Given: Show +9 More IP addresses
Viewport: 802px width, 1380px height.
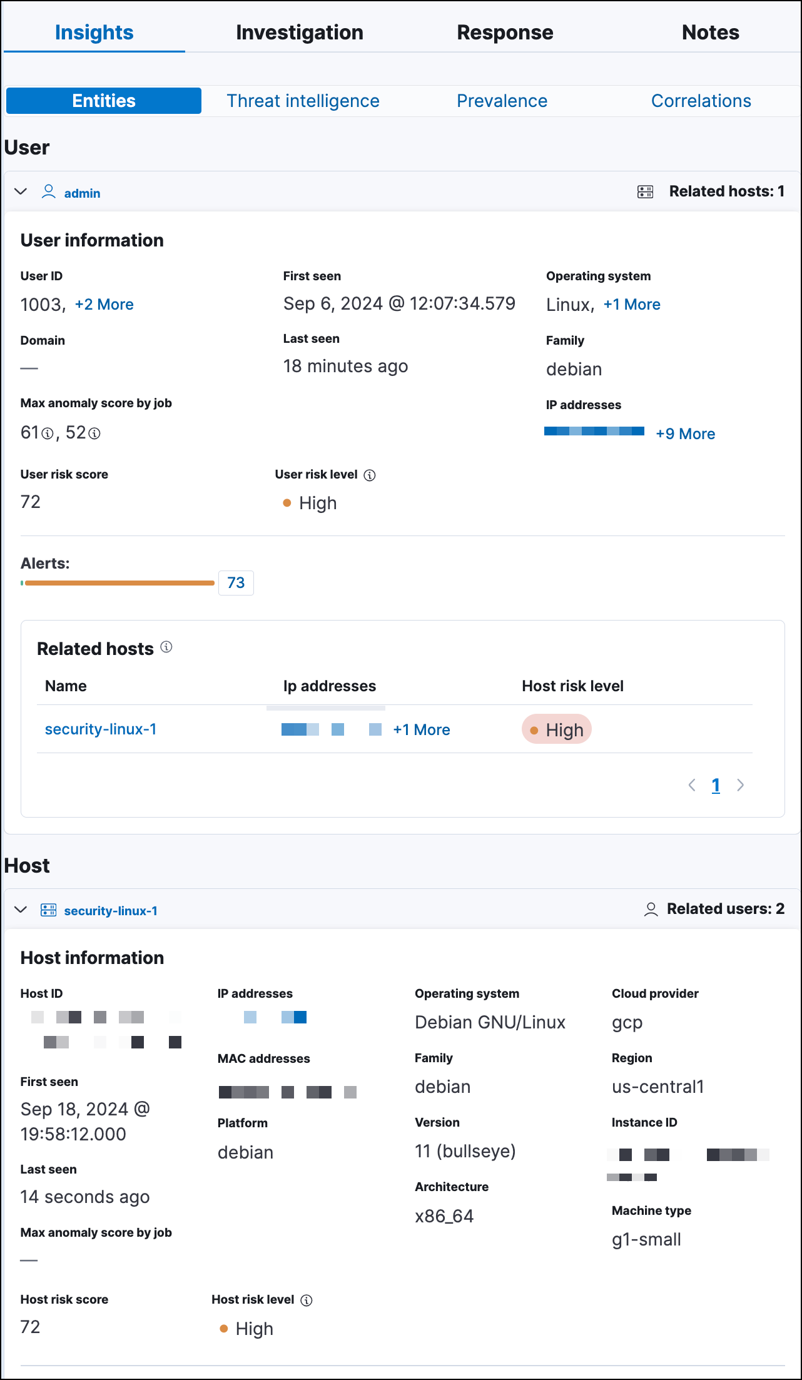Looking at the screenshot, I should pos(685,434).
